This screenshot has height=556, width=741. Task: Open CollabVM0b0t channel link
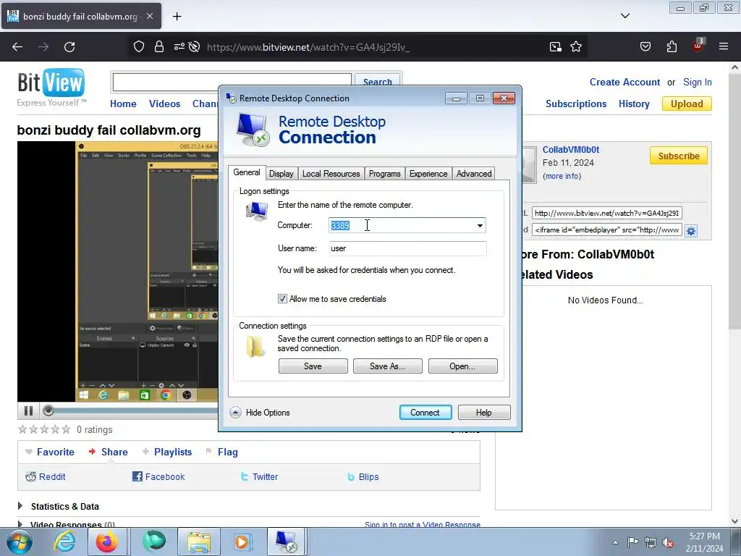coord(570,149)
